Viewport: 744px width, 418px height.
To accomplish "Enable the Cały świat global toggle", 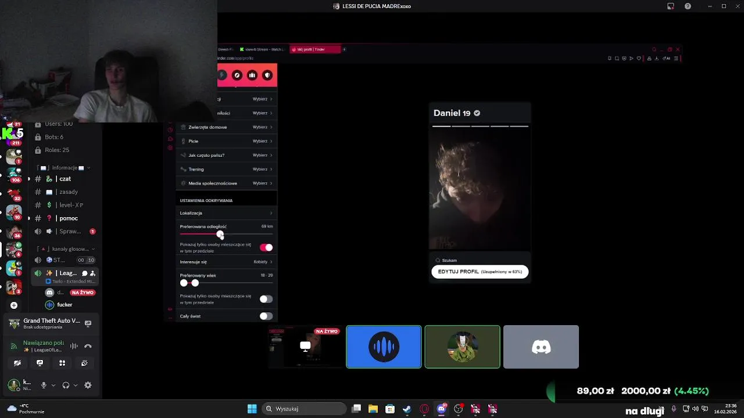I will pyautogui.click(x=266, y=316).
